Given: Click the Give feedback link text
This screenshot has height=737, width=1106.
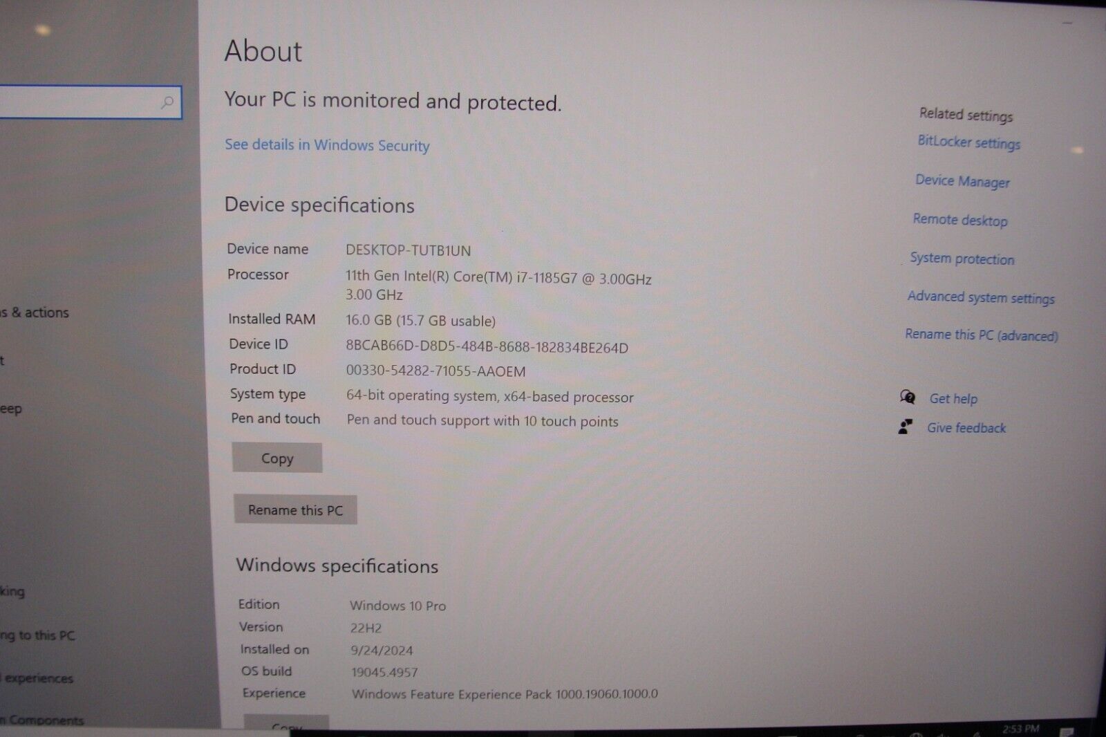Looking at the screenshot, I should [966, 428].
